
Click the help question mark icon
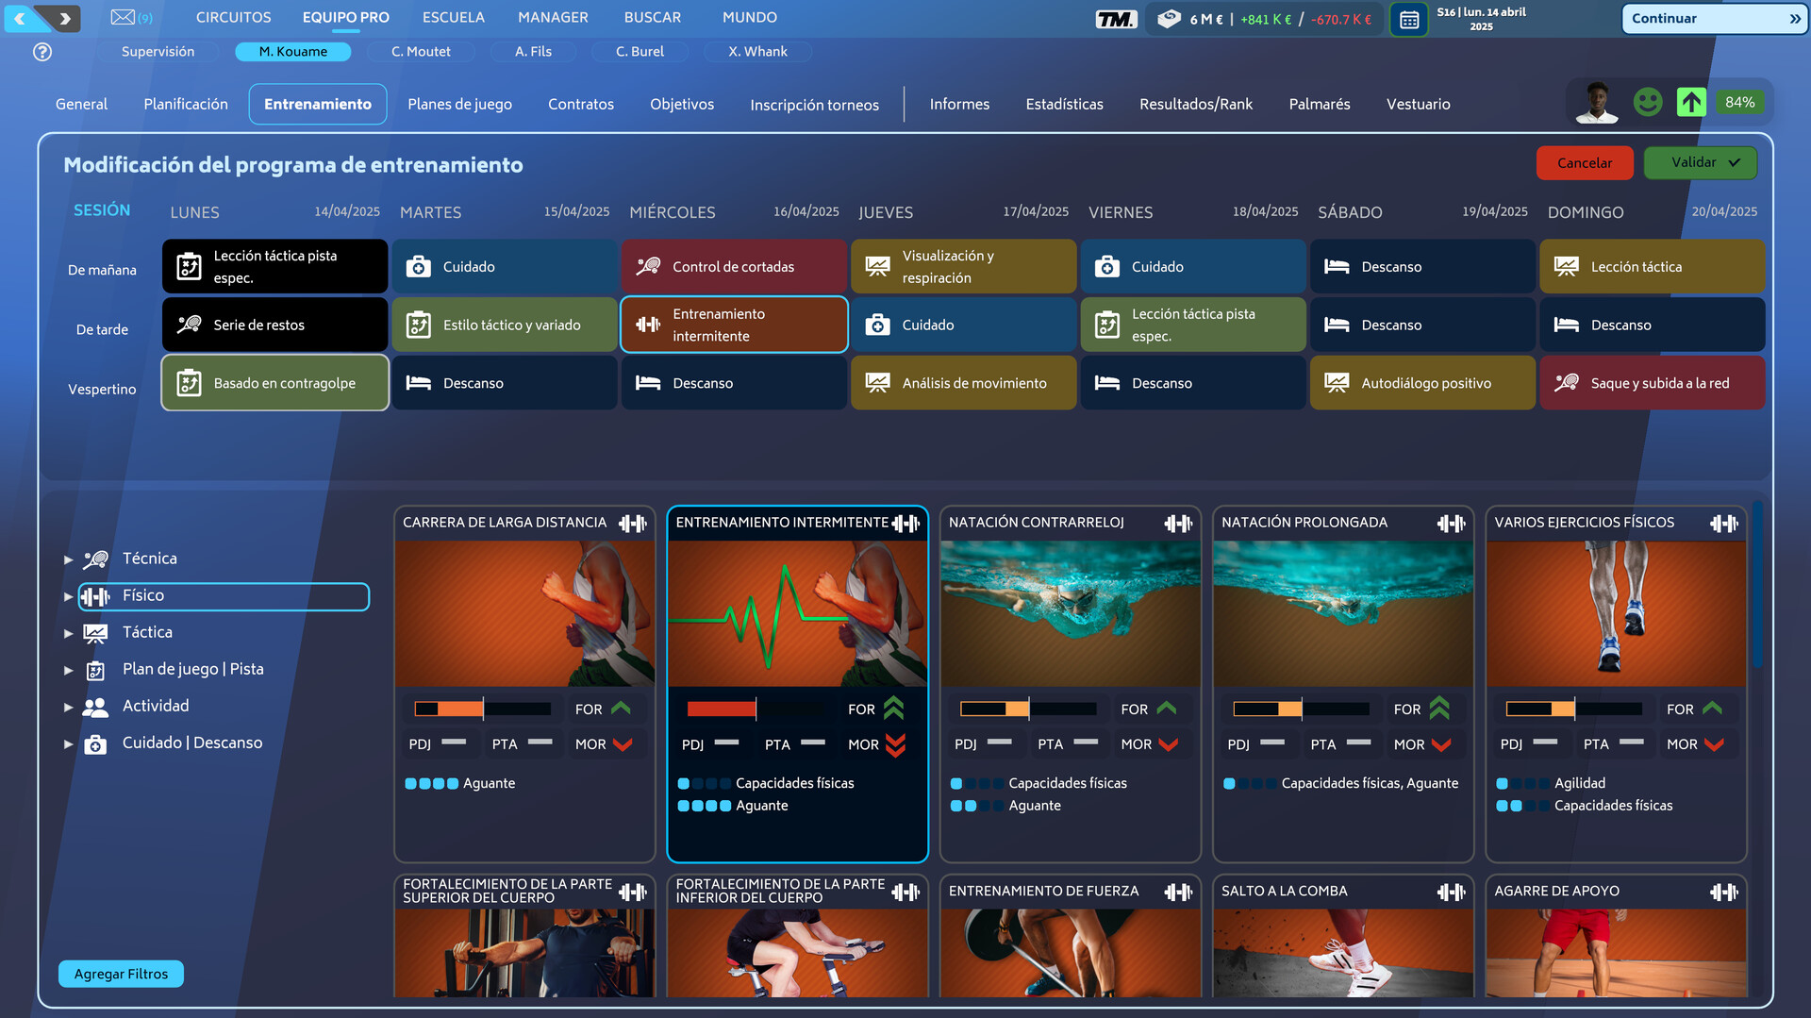pos(42,52)
